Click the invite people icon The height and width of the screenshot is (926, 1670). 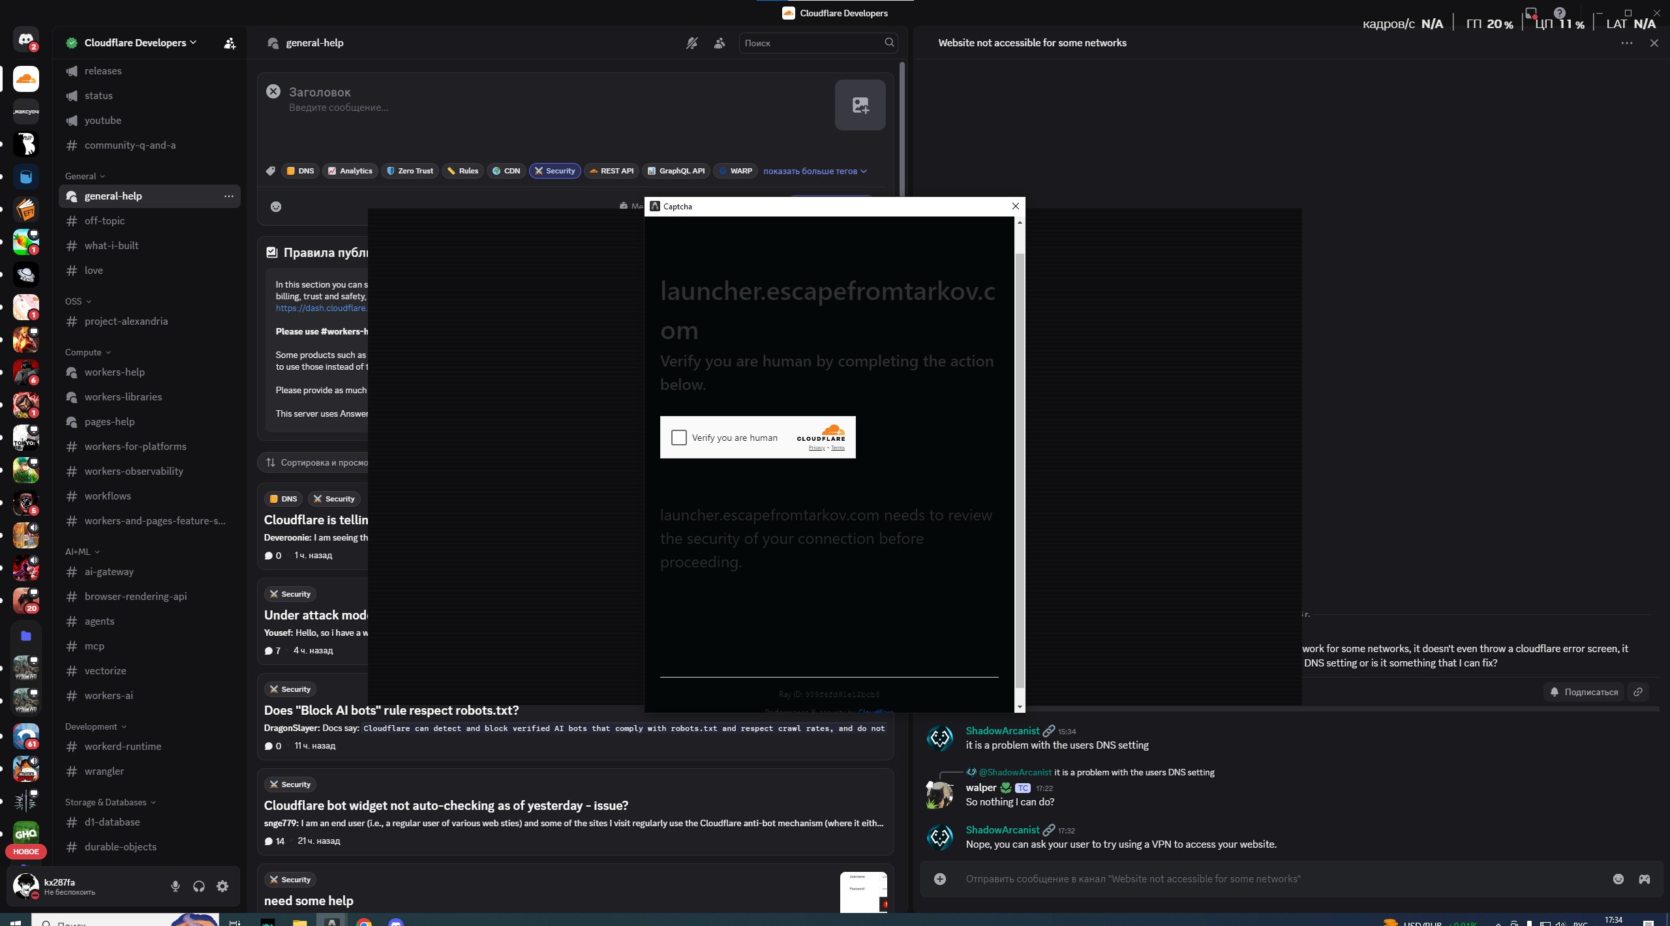coord(230,43)
